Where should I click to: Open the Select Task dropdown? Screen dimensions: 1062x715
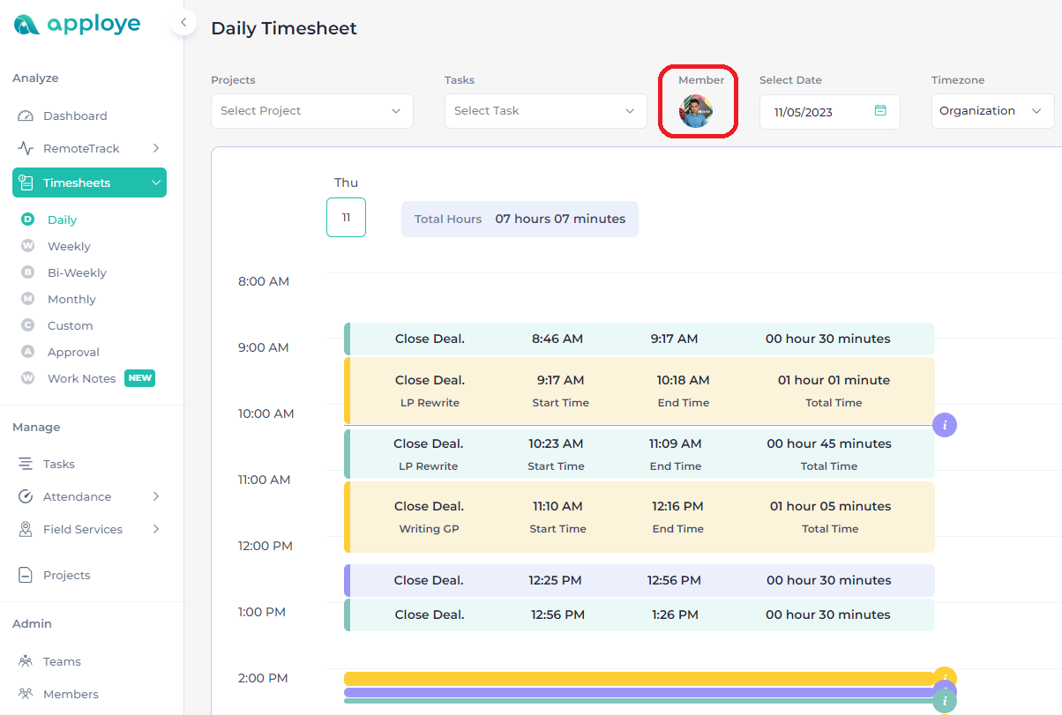coord(545,110)
